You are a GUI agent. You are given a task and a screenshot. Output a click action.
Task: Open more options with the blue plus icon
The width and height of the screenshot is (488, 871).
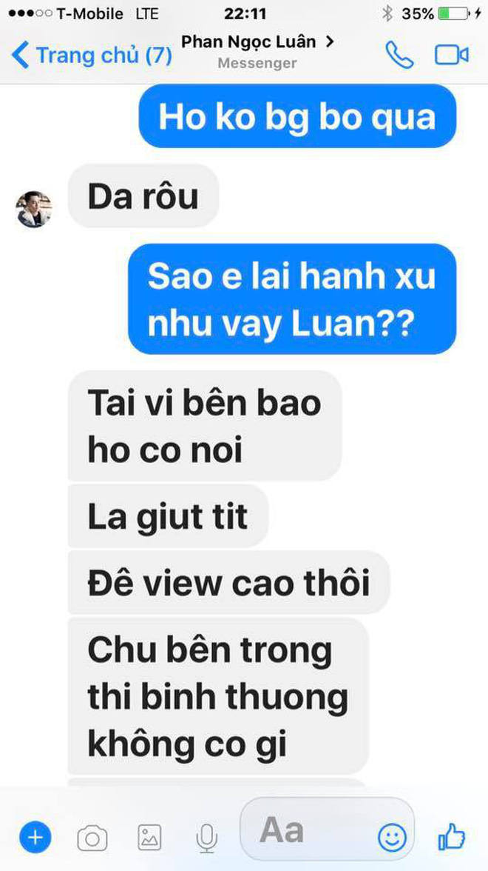pyautogui.click(x=35, y=837)
